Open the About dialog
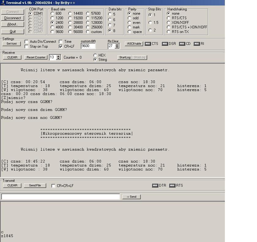The width and height of the screenshot is (257, 242). pos(13,24)
